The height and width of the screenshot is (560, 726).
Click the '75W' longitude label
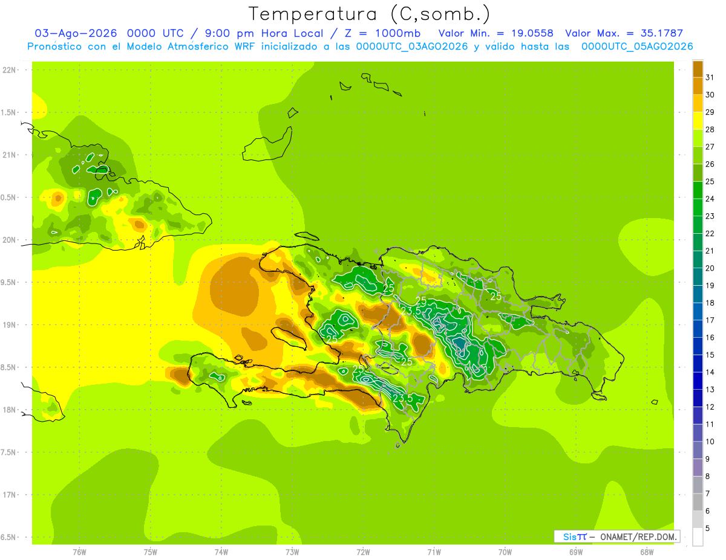[x=150, y=552]
